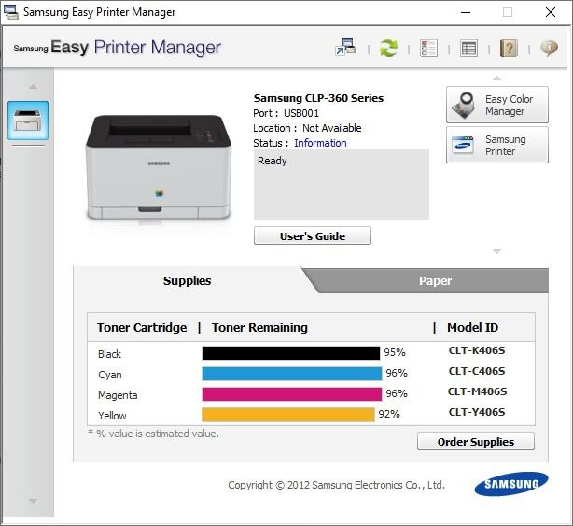This screenshot has width=573, height=526.
Task: Click model ID CLT-K406S
Action: tap(477, 350)
